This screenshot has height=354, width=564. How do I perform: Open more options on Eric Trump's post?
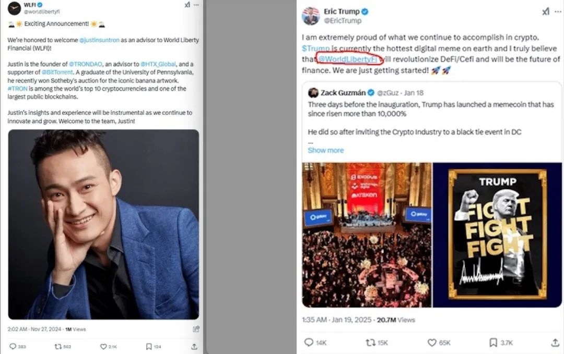point(559,11)
